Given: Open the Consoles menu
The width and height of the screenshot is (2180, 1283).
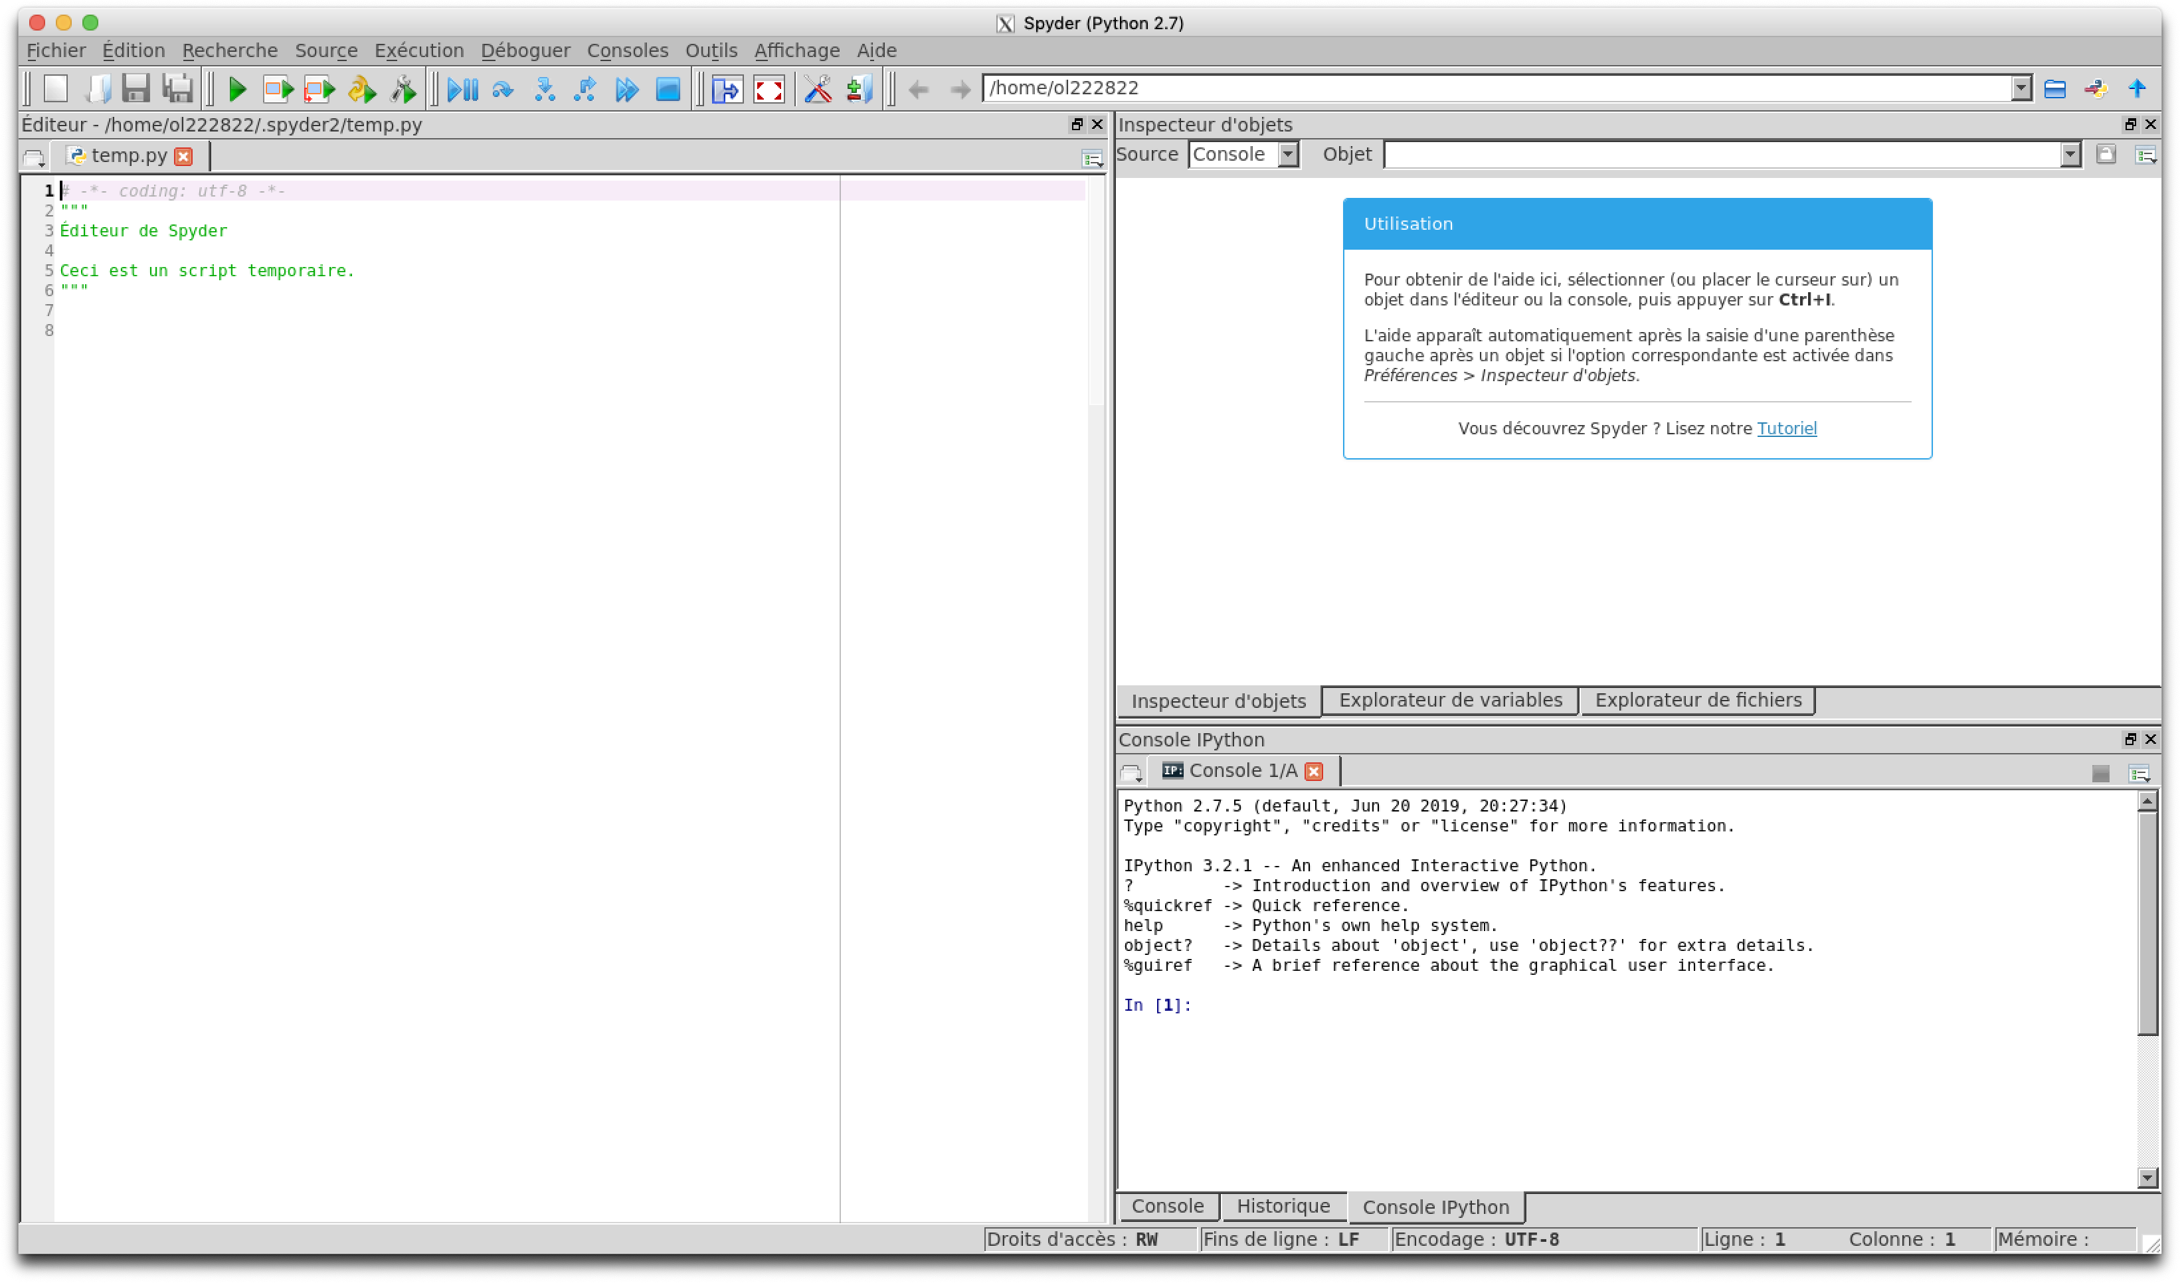Looking at the screenshot, I should [628, 50].
